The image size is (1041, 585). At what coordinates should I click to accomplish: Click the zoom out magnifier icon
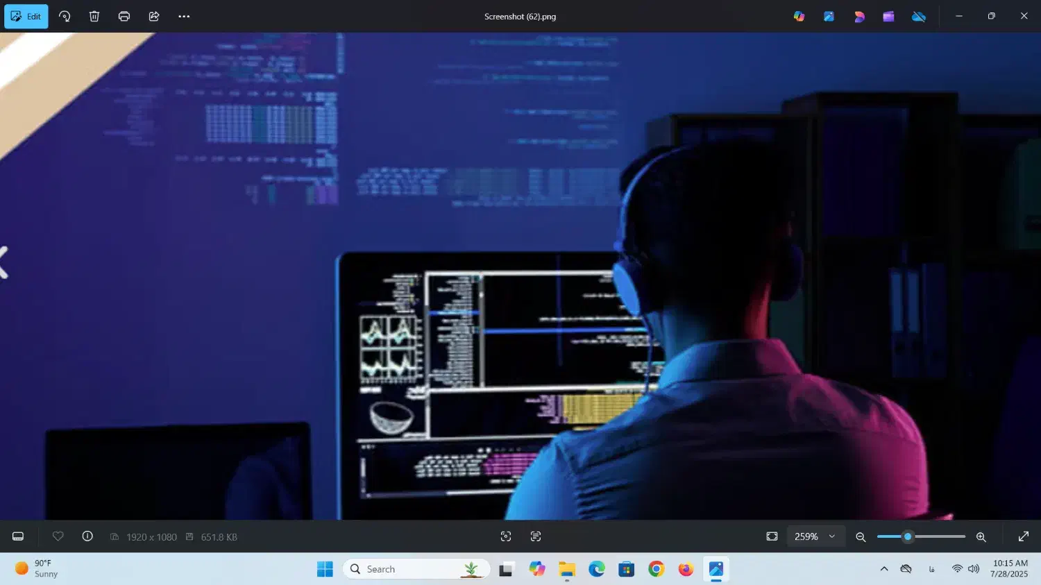(861, 536)
